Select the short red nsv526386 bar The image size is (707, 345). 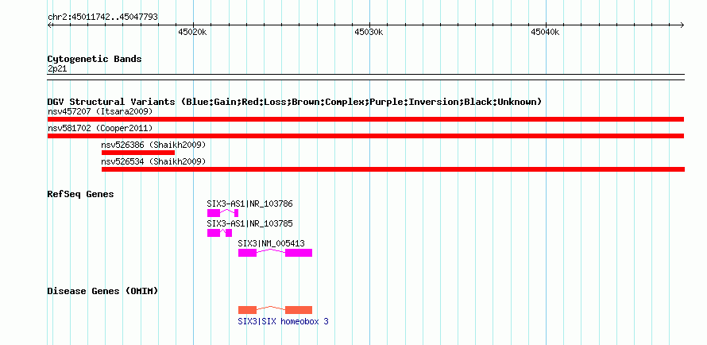pyautogui.click(x=138, y=153)
